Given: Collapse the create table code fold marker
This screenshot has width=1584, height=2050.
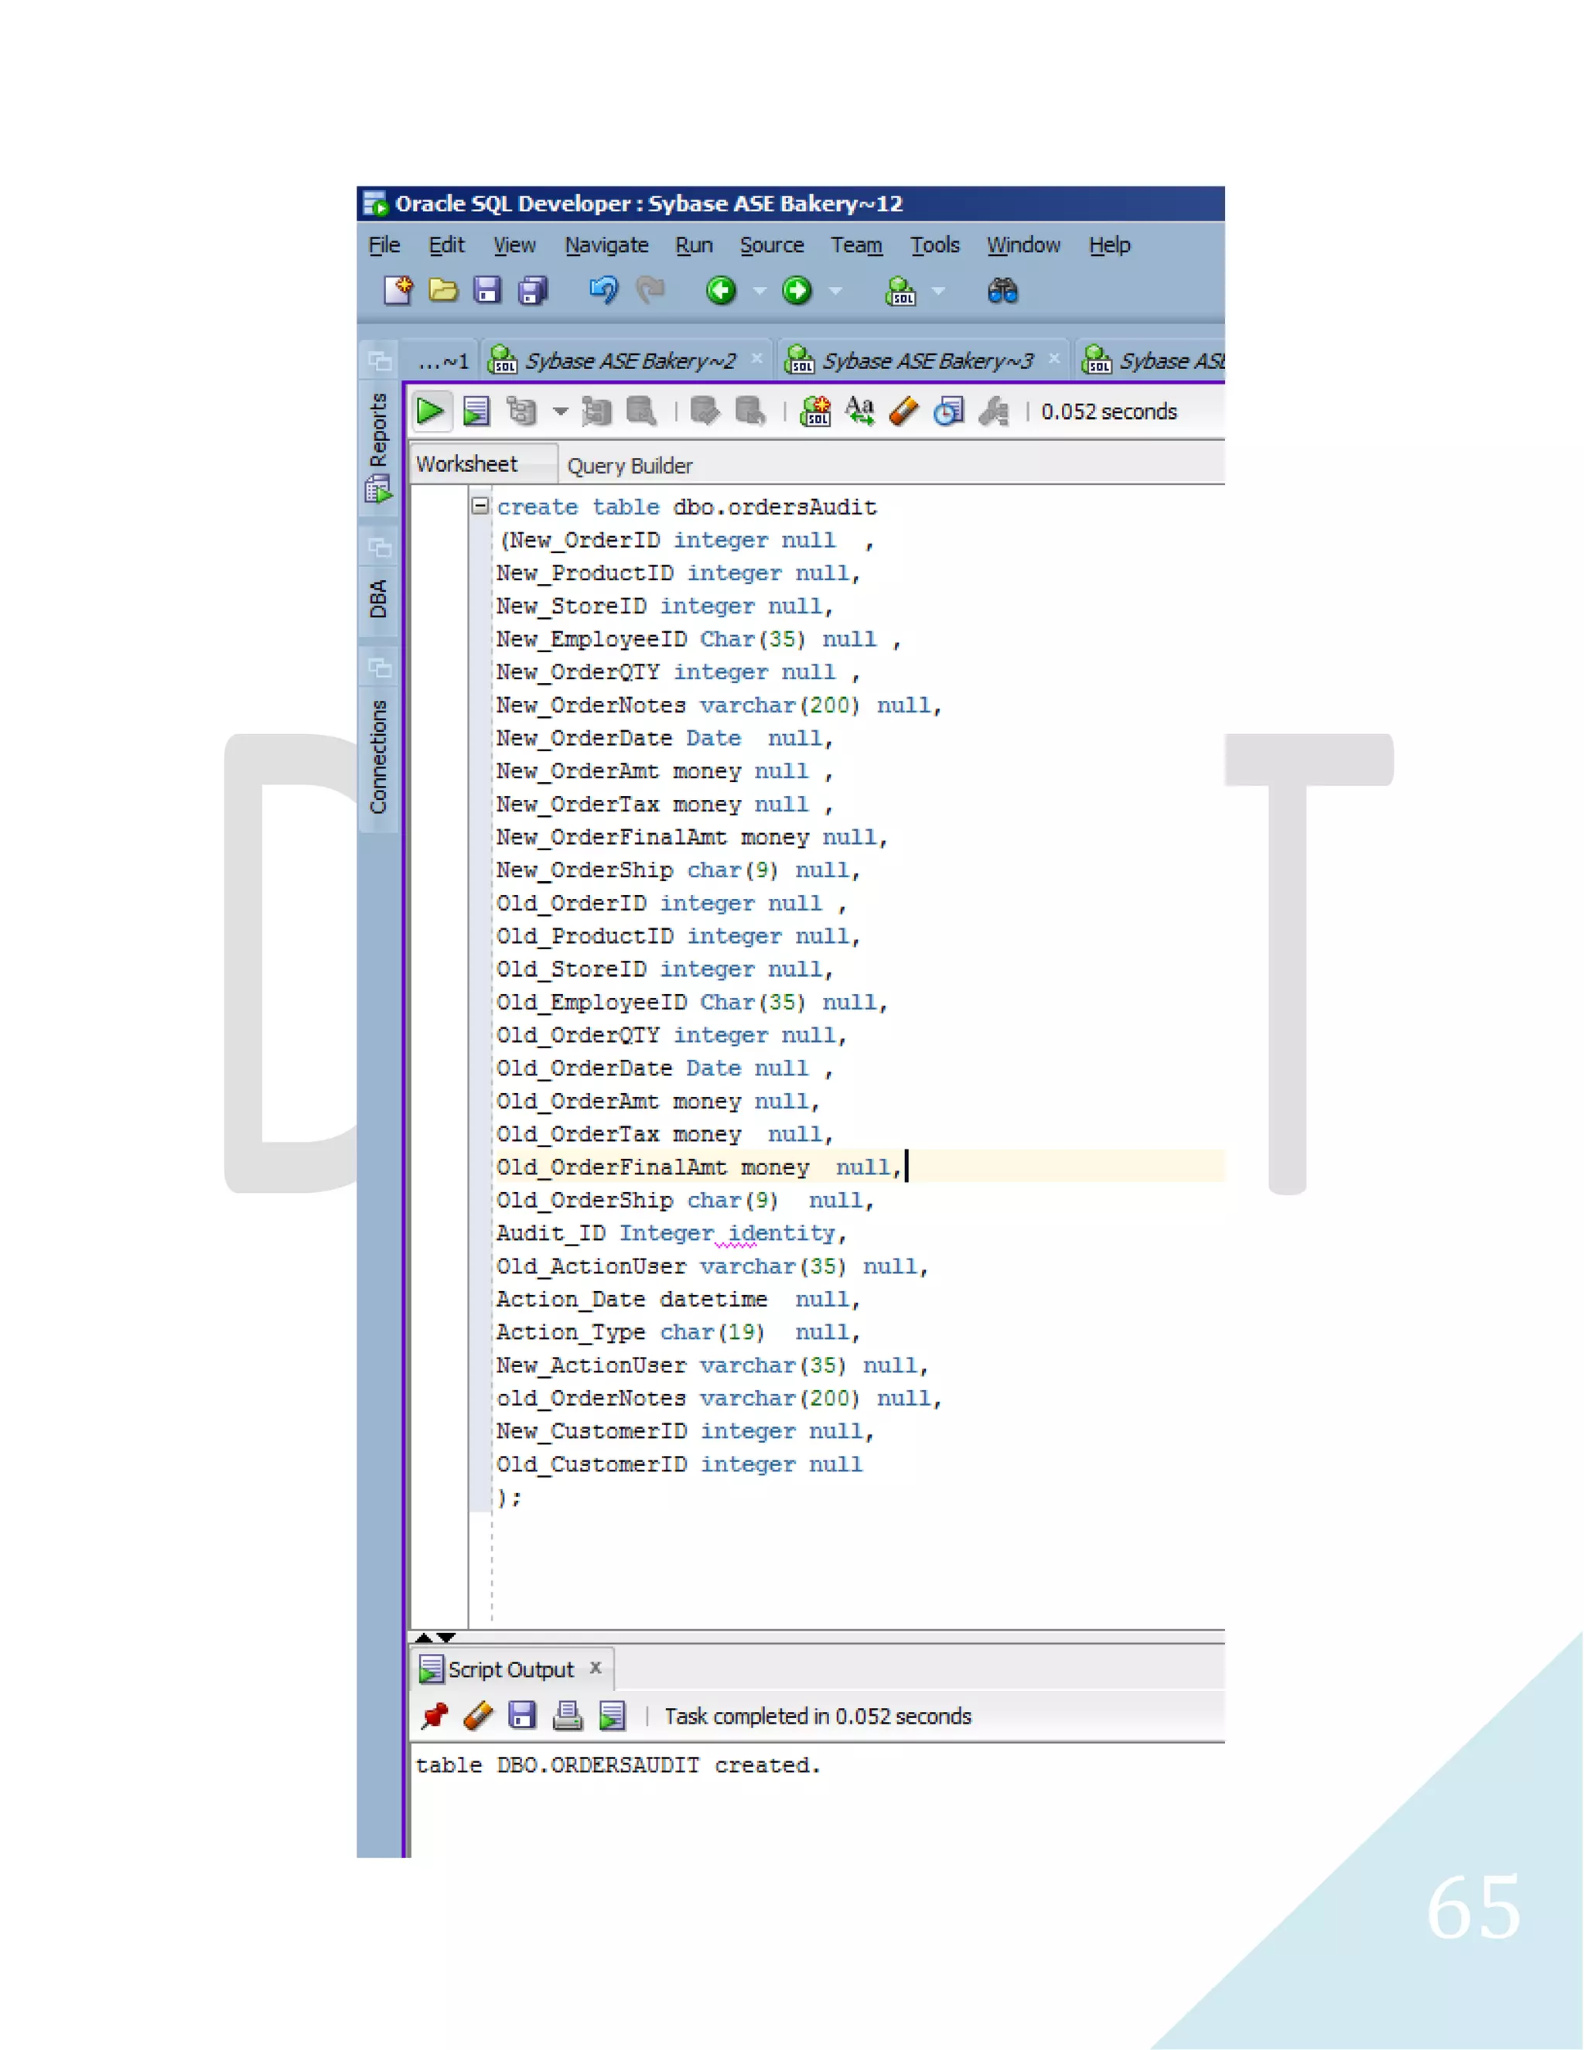Looking at the screenshot, I should click(x=480, y=506).
